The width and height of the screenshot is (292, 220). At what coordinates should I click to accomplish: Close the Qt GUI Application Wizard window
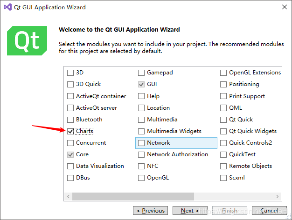pyautogui.click(x=285, y=7)
